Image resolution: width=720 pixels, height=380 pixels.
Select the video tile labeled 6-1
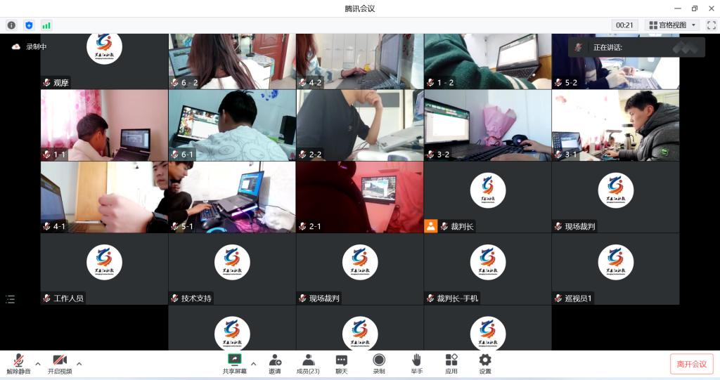click(232, 125)
